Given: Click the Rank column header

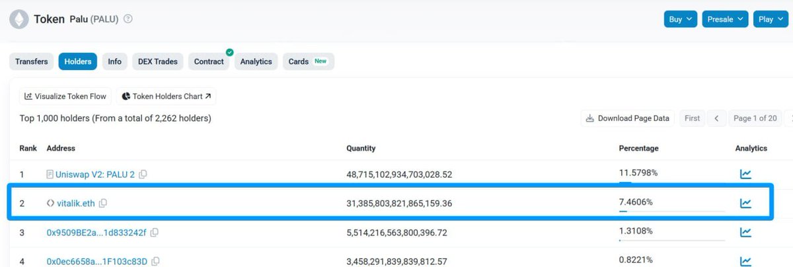Looking at the screenshot, I should click(x=28, y=148).
